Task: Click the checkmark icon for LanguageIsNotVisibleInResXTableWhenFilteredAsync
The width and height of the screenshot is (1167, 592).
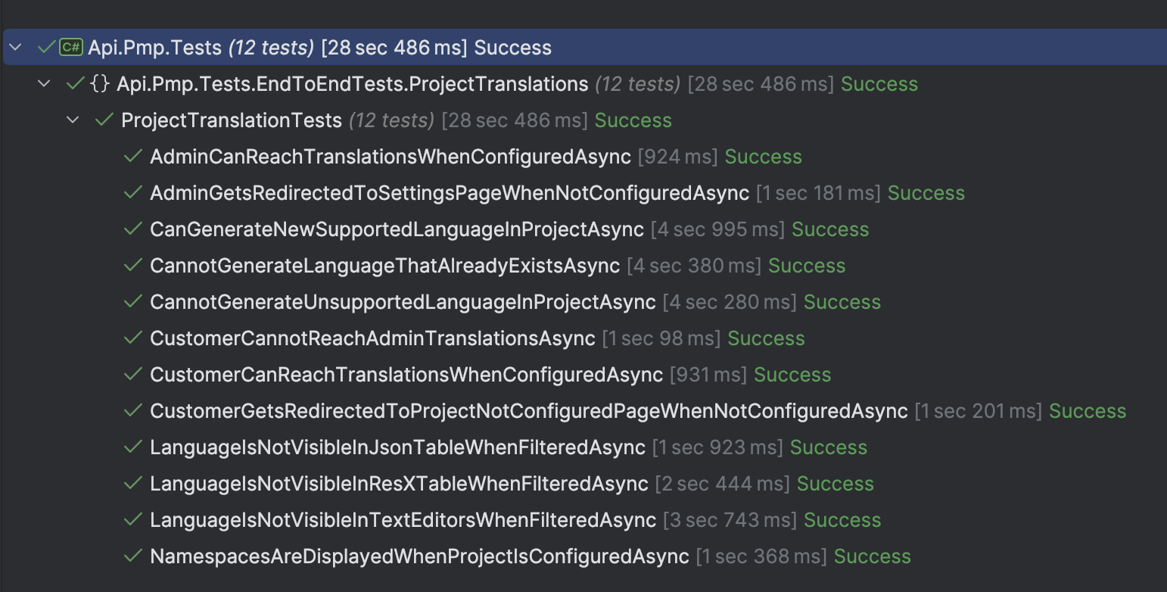Action: coord(133,484)
